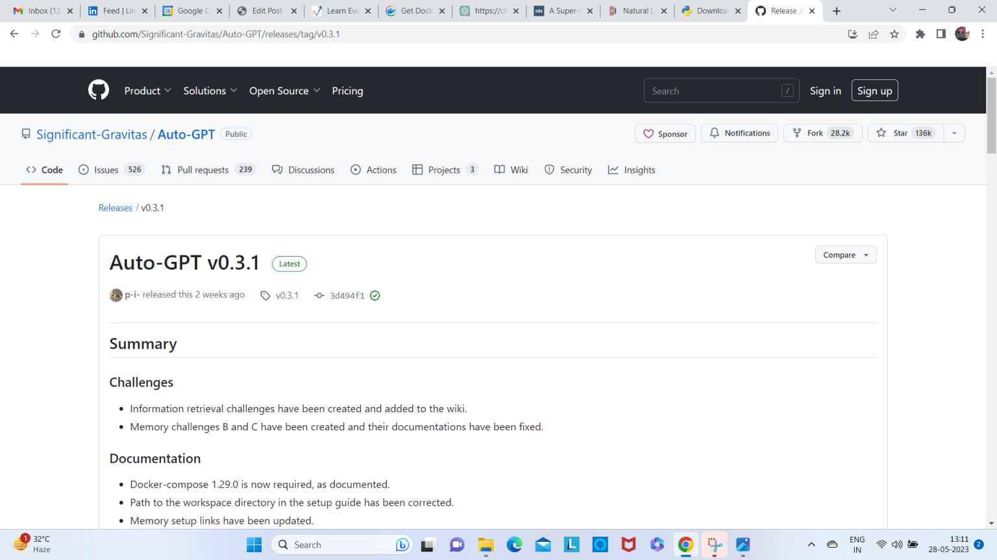Screen dimensions: 997x560
Task: Click the verified commit checkmark icon
Action: (375, 296)
